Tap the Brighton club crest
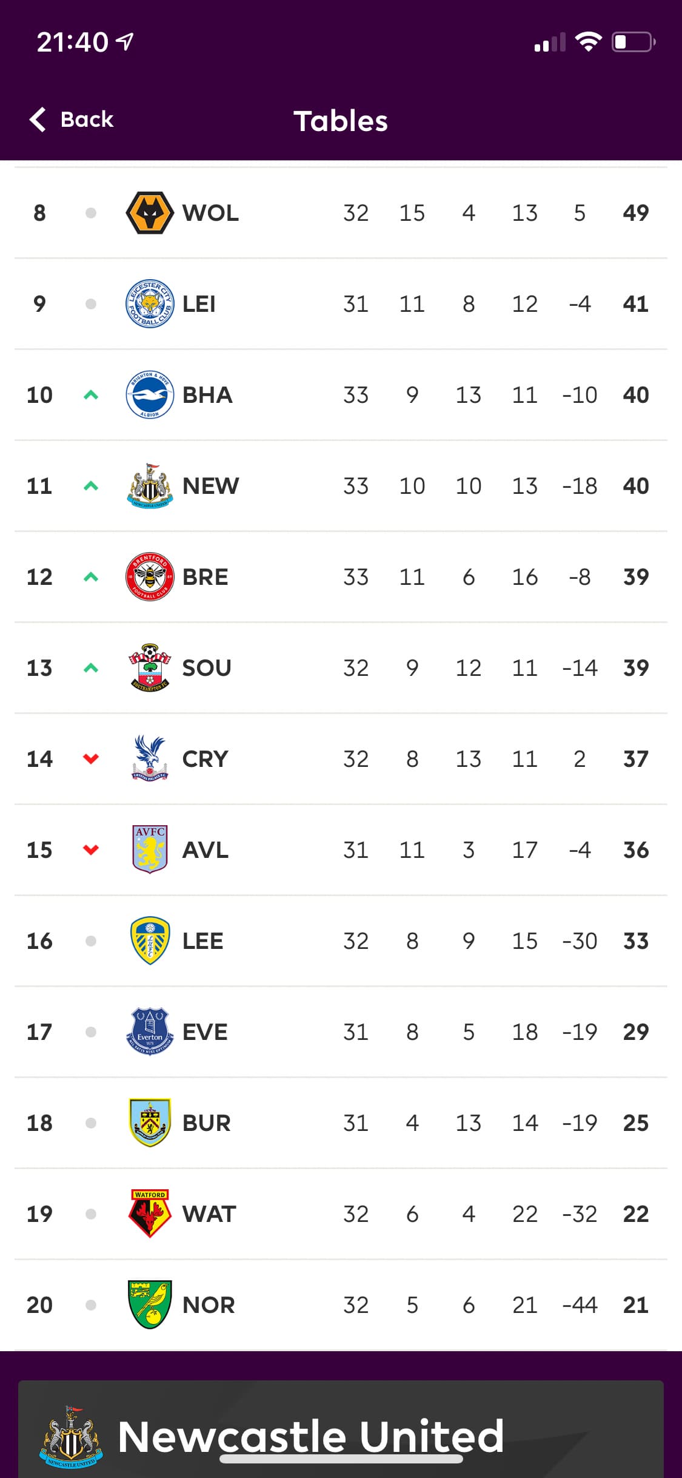Viewport: 682px width, 1478px height. coord(150,395)
